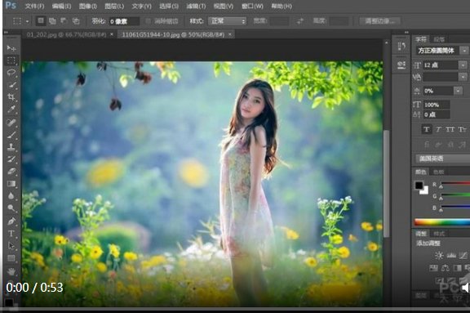
Task: Enable Subtract from Selection mode
Action: [x=64, y=20]
